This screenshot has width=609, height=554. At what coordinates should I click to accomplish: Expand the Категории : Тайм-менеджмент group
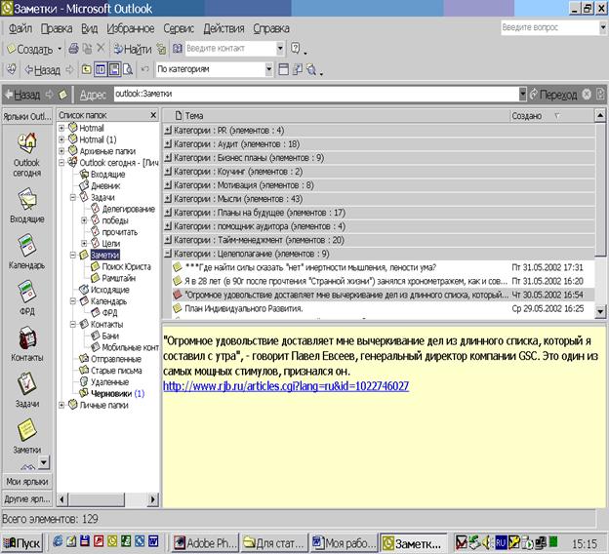tap(168, 240)
